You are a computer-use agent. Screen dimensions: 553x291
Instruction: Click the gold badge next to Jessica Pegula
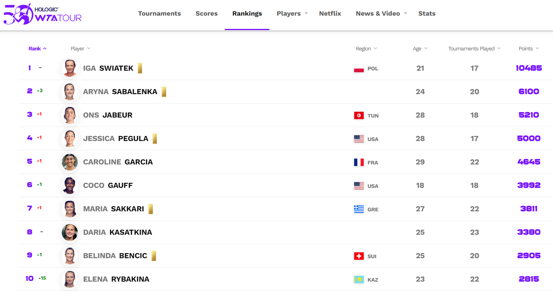[x=155, y=139]
